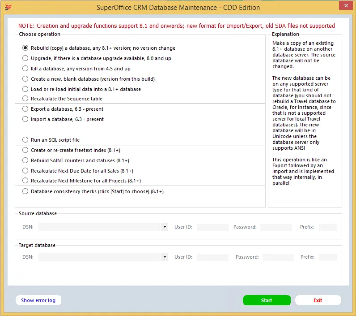Click the green Start button

[x=267, y=300]
